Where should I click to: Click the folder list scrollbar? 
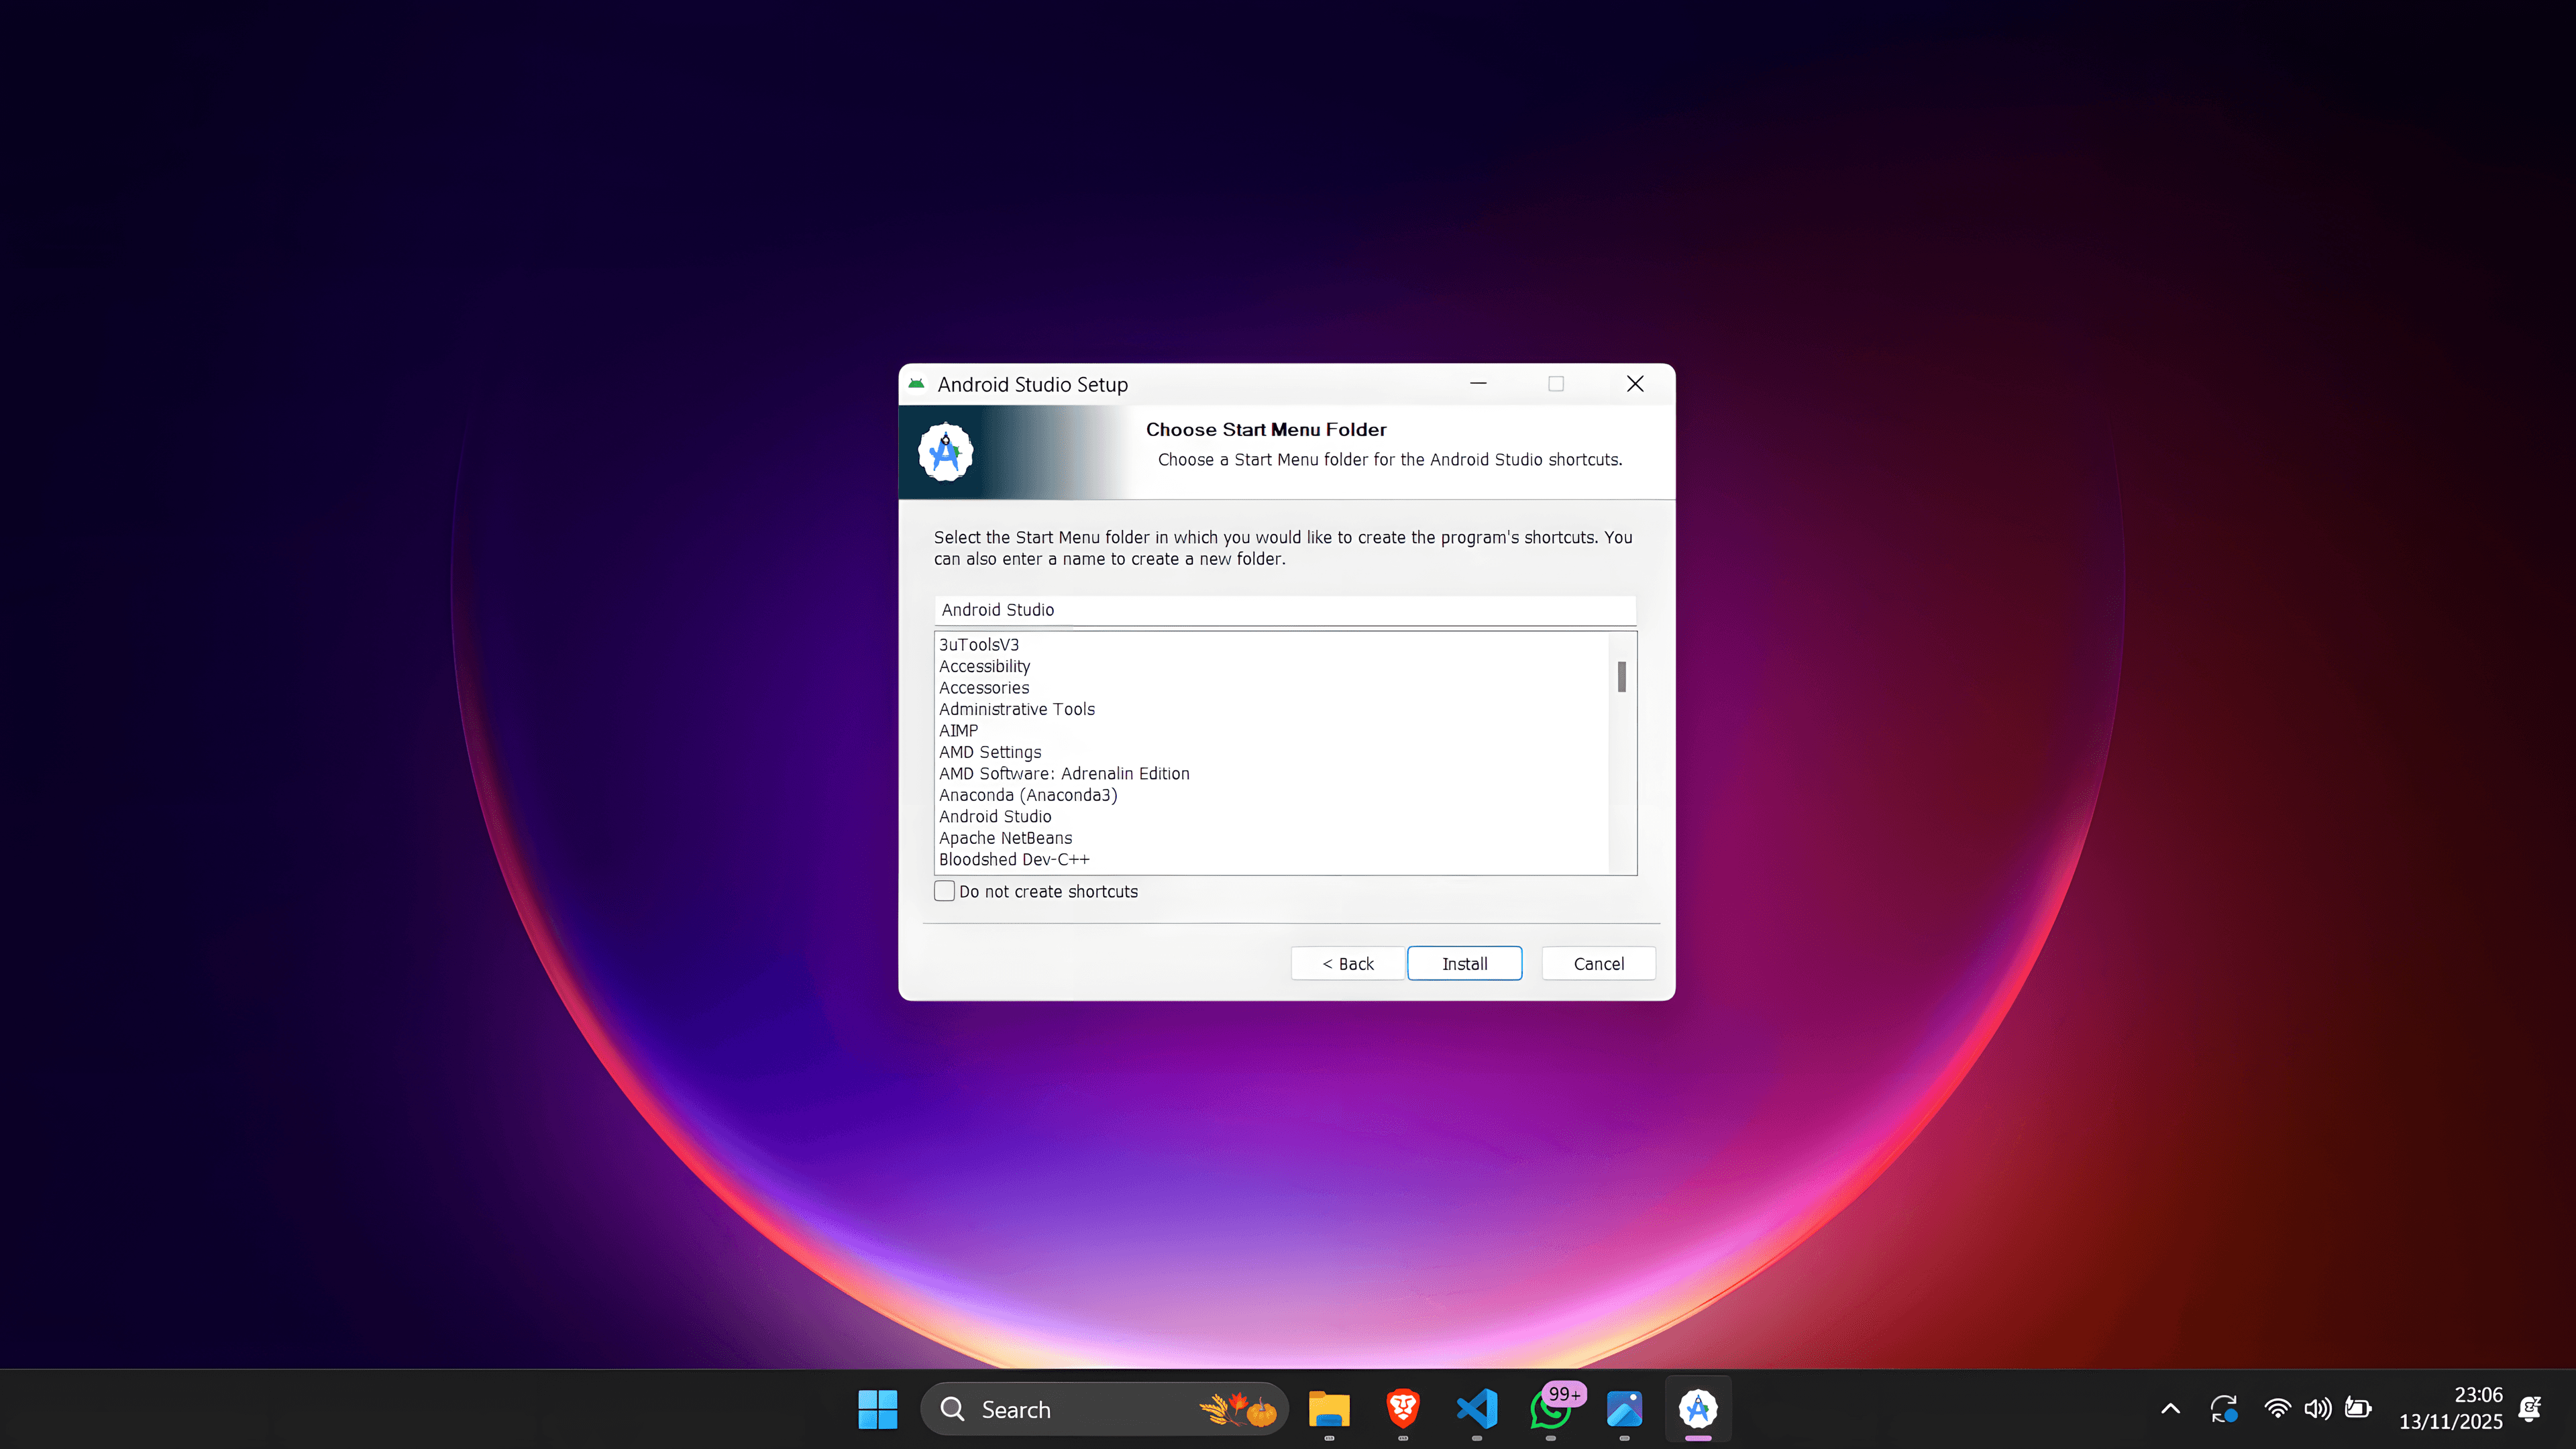pyautogui.click(x=1622, y=678)
